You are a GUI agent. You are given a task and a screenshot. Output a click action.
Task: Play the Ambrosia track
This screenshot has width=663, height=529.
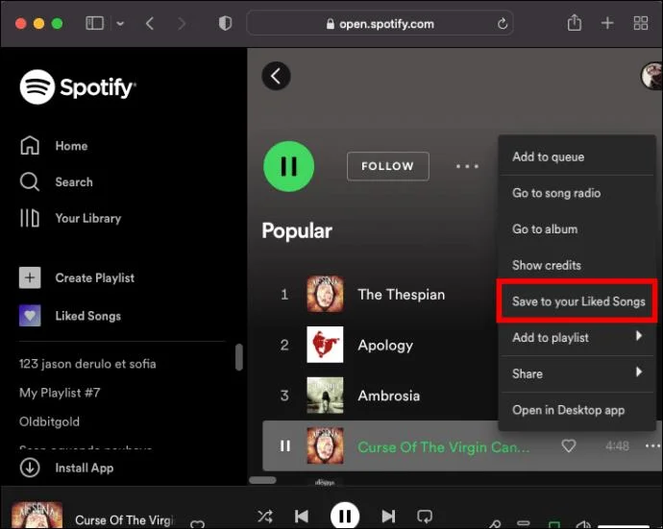pyautogui.click(x=388, y=396)
